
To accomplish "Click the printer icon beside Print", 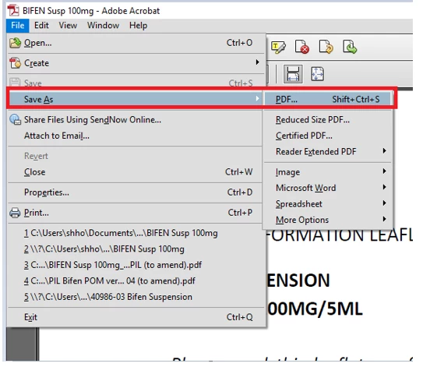I will pyautogui.click(x=15, y=213).
